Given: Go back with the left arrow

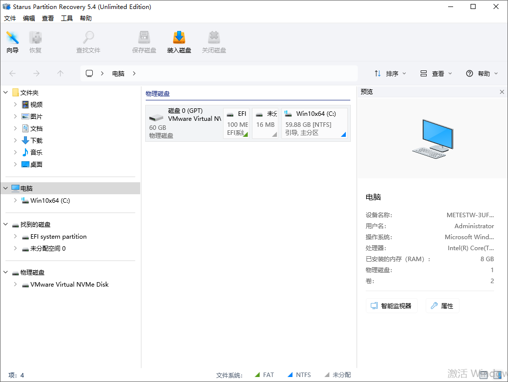Looking at the screenshot, I should coord(12,73).
